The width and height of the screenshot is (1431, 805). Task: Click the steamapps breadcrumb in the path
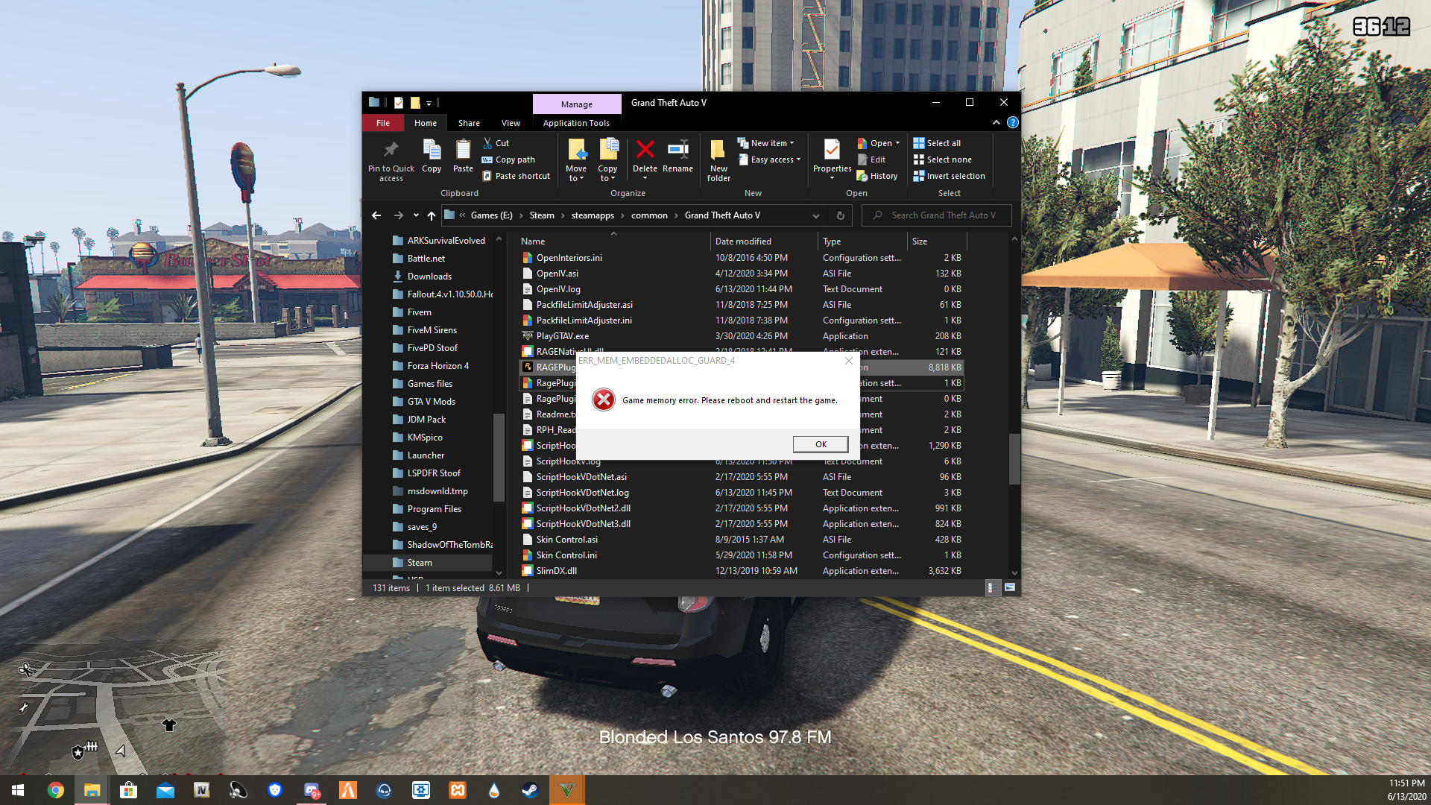pos(593,215)
